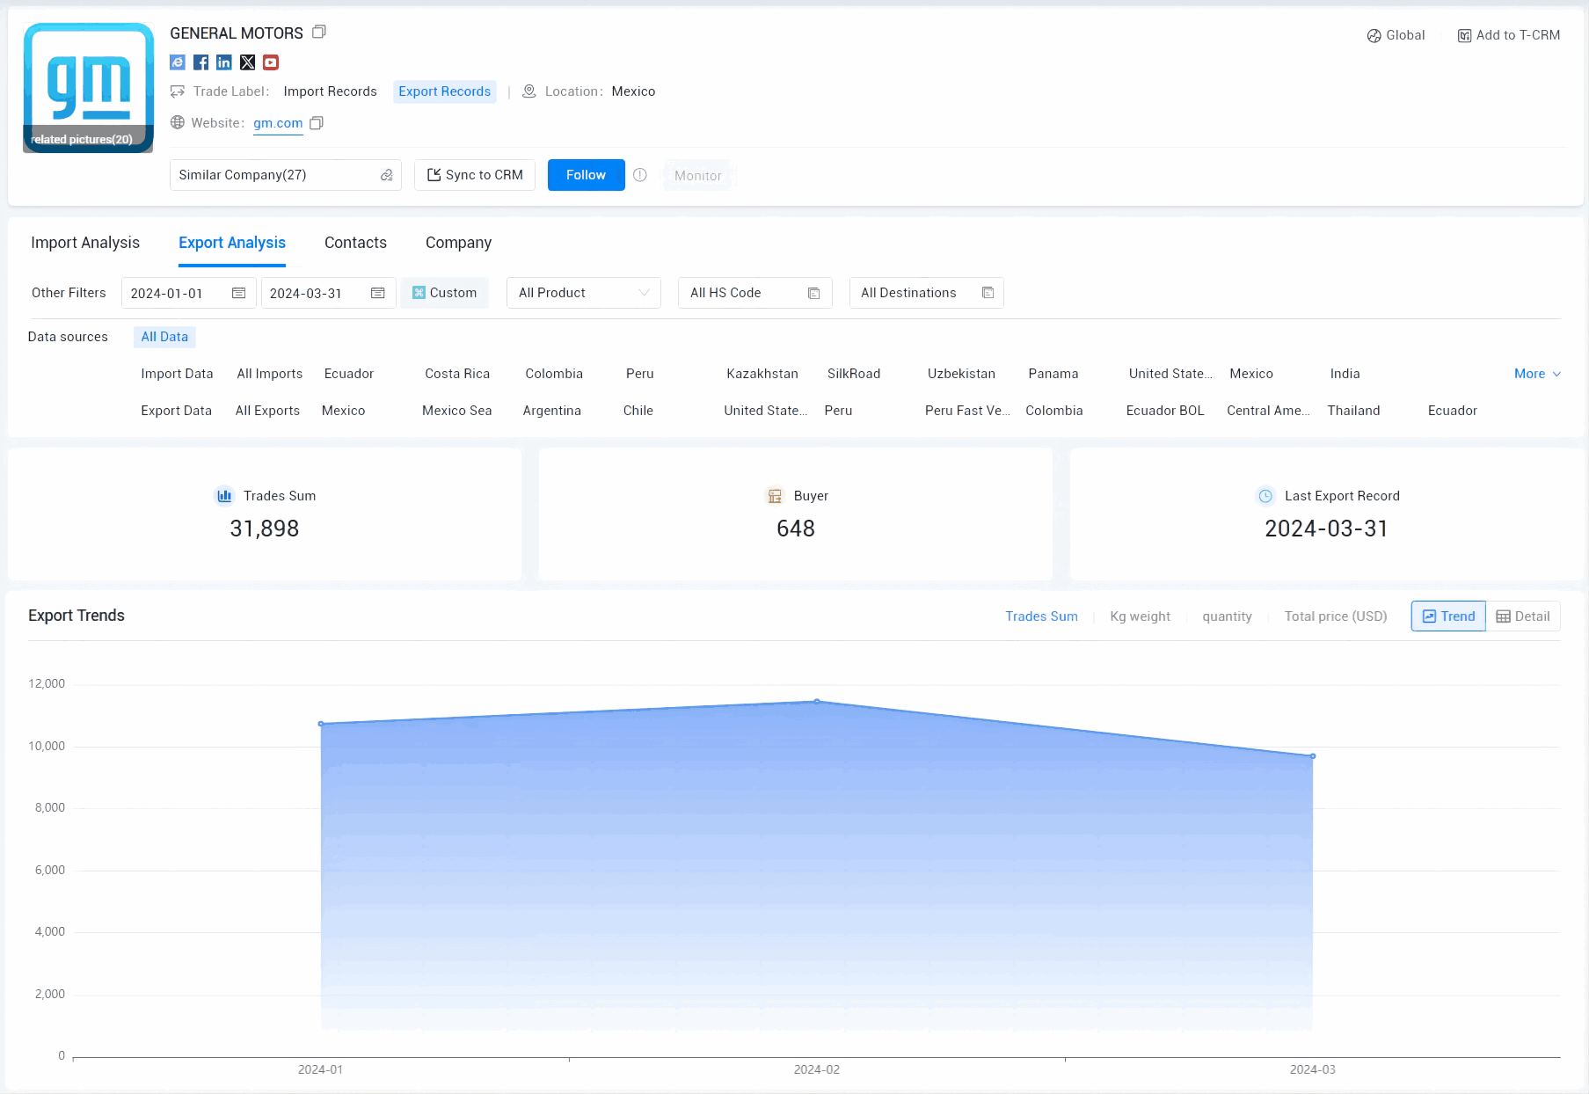Copy the gm.com website address
Image resolution: width=1589 pixels, height=1094 pixels.
tap(317, 123)
